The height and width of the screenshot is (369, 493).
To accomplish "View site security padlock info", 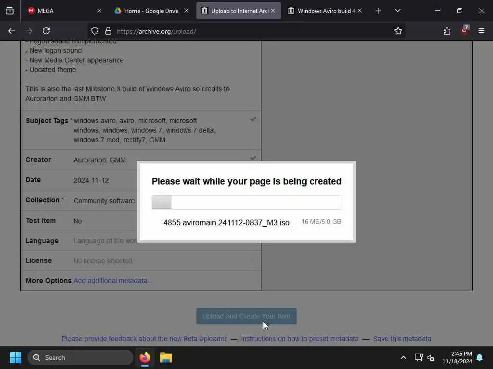I will [108, 31].
